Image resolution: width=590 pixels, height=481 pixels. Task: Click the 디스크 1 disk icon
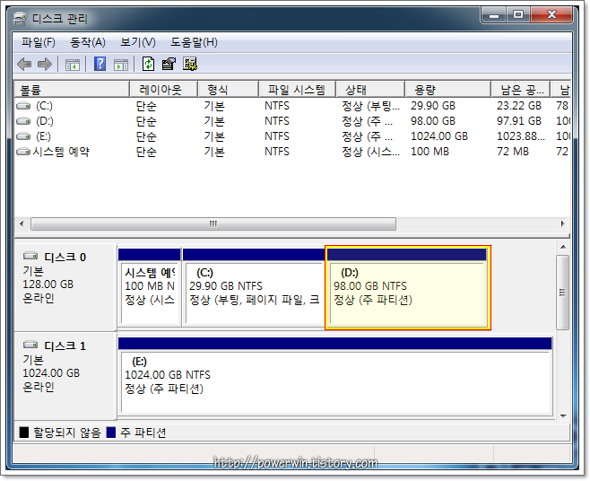click(30, 345)
